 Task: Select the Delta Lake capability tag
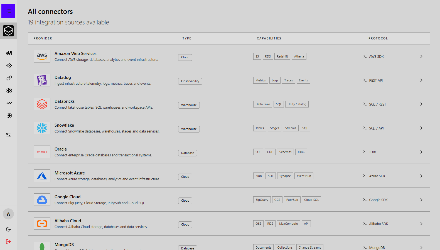pyautogui.click(x=263, y=104)
